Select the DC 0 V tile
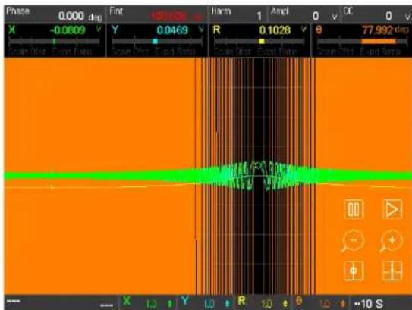 pos(377,14)
